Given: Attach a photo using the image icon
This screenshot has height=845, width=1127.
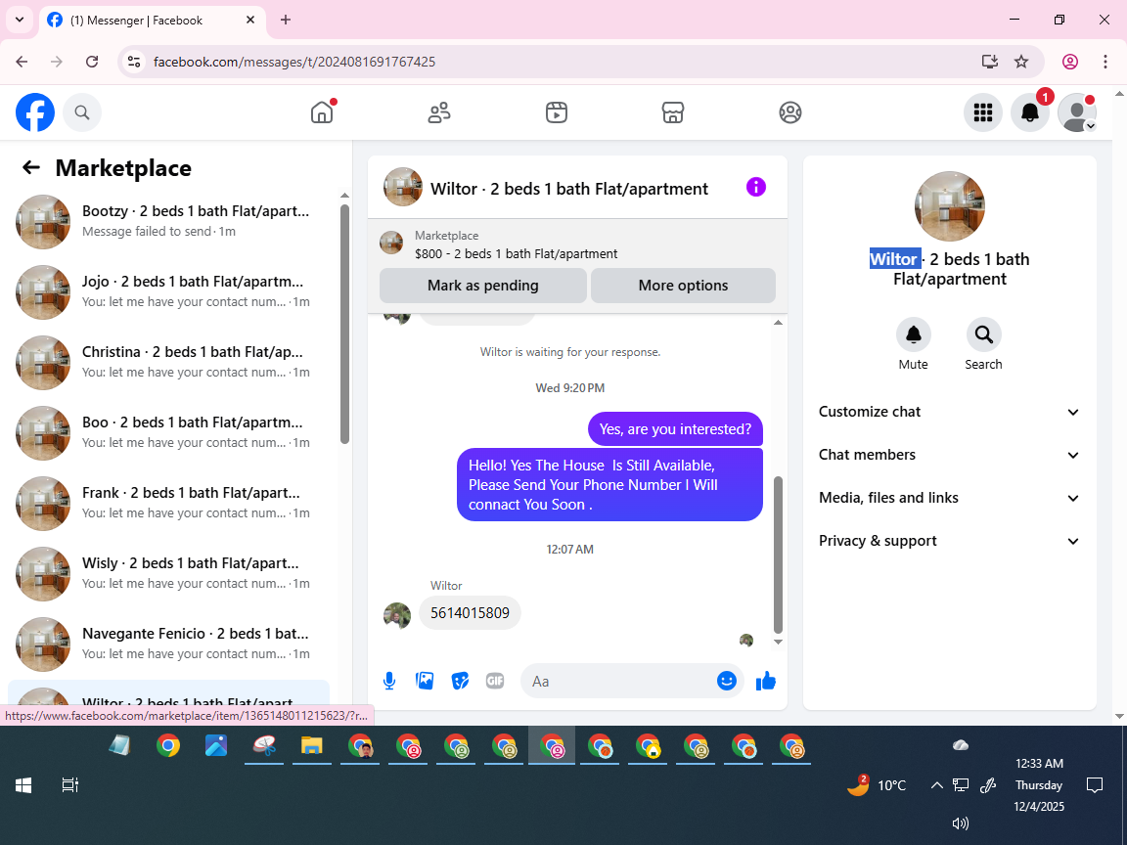Looking at the screenshot, I should [425, 681].
